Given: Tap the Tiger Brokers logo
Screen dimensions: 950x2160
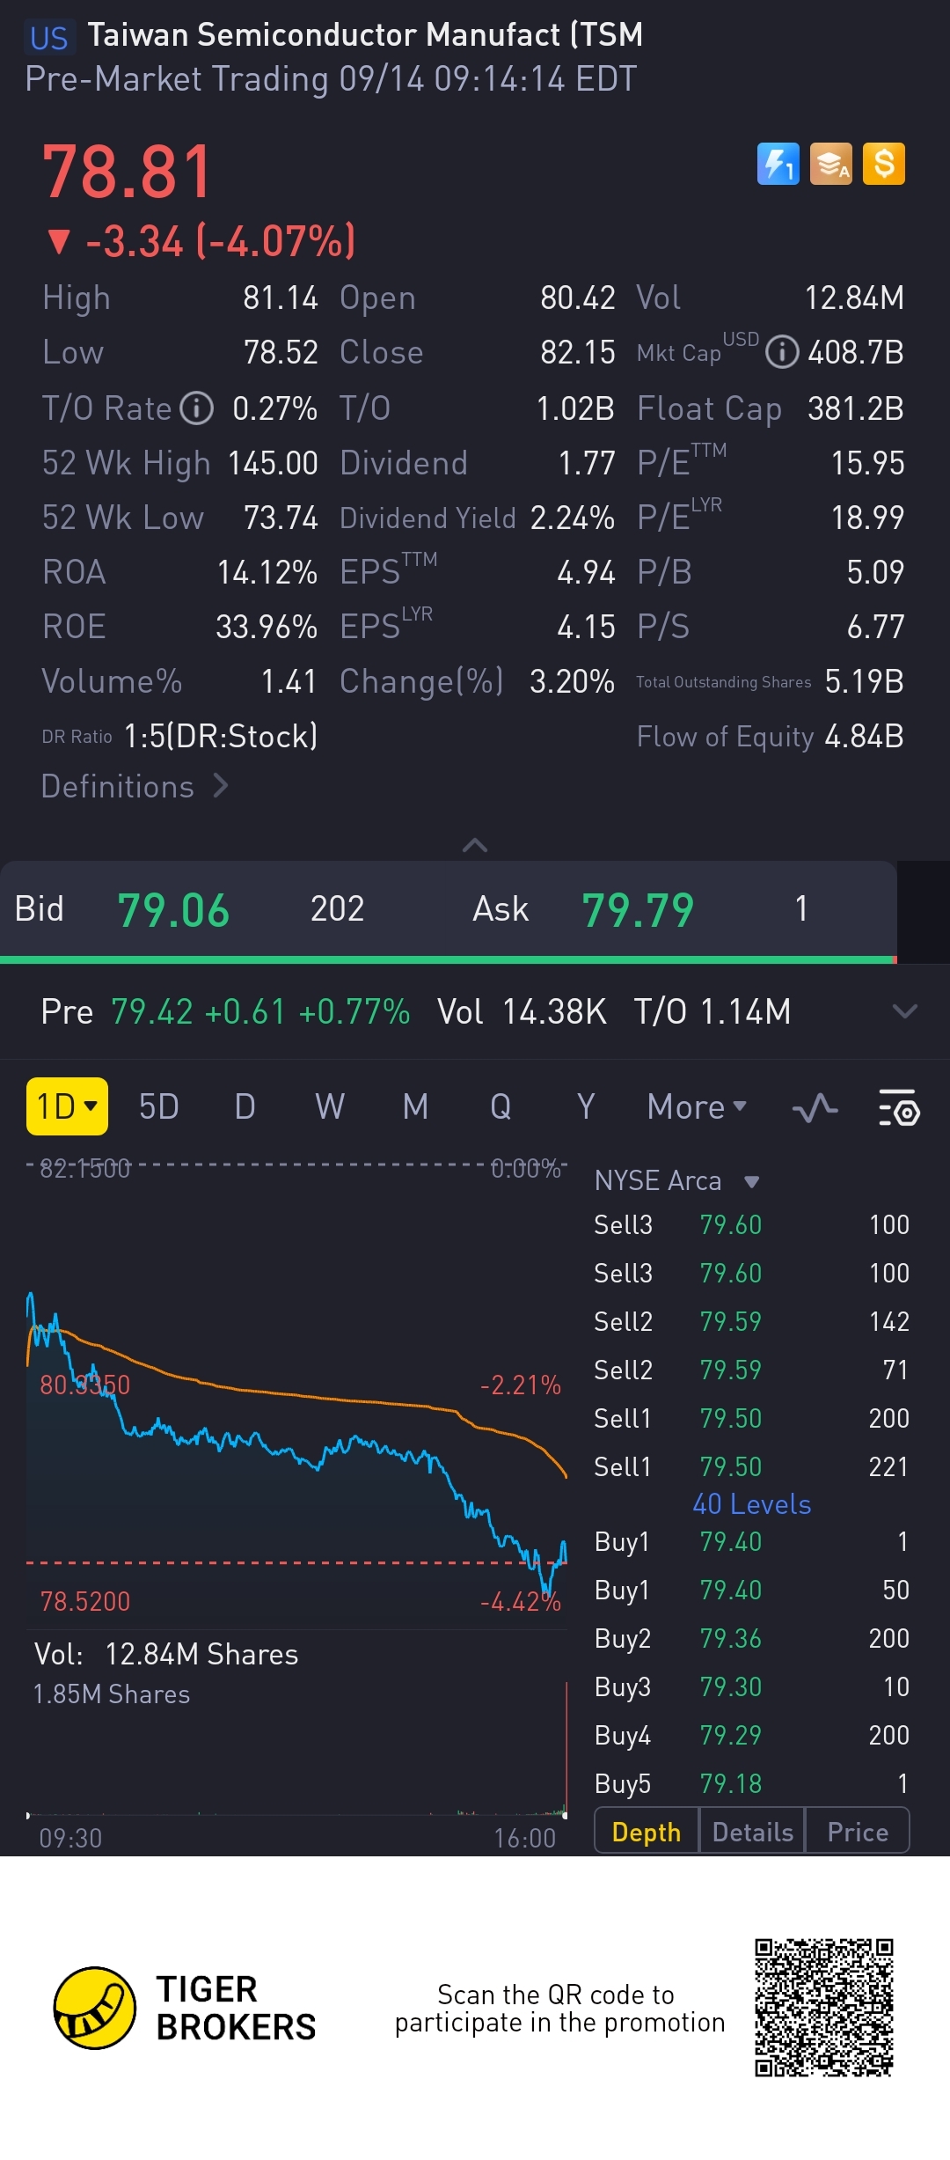Looking at the screenshot, I should (95, 2008).
